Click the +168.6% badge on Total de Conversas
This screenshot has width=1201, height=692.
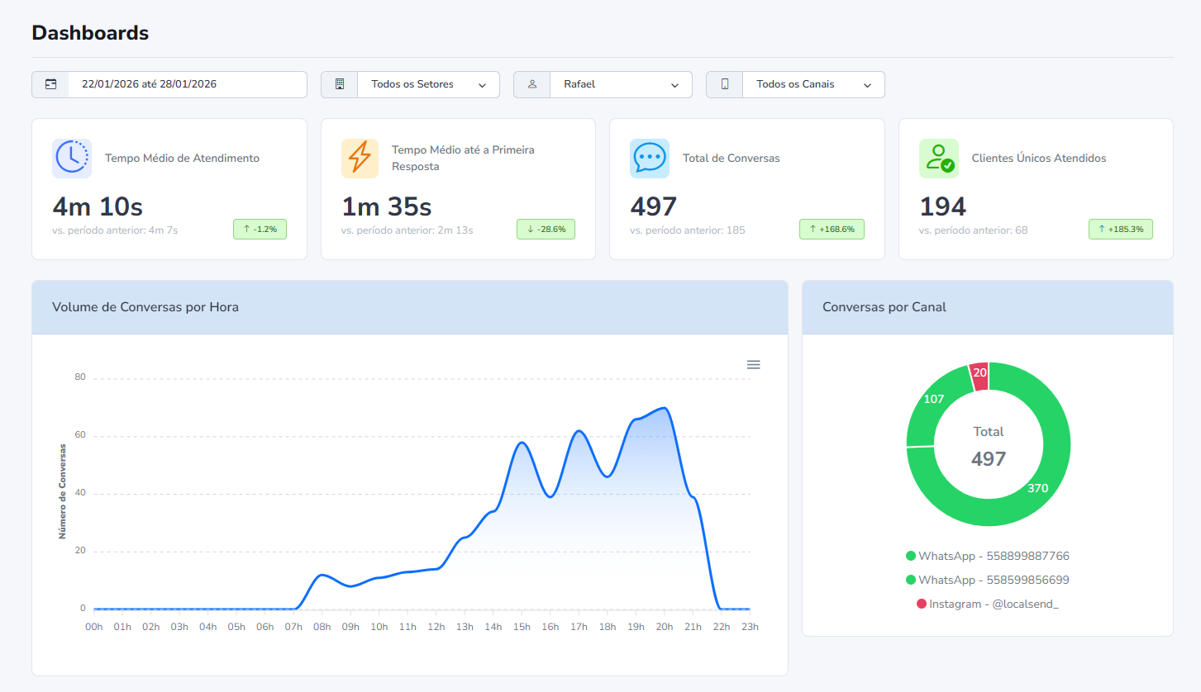coord(832,230)
